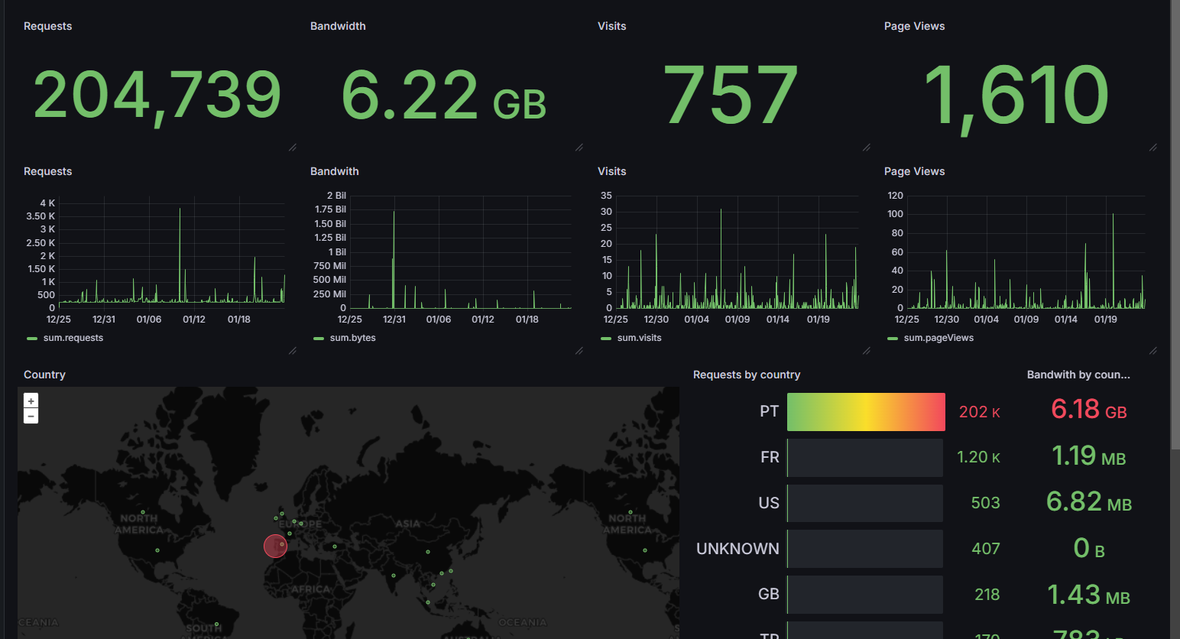Open the Visits panel title menu
This screenshot has width=1180, height=639.
611,26
